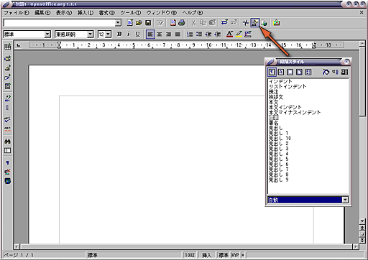Open the Gallery icon
Viewport: 368px width, 260px height.
coord(277,23)
